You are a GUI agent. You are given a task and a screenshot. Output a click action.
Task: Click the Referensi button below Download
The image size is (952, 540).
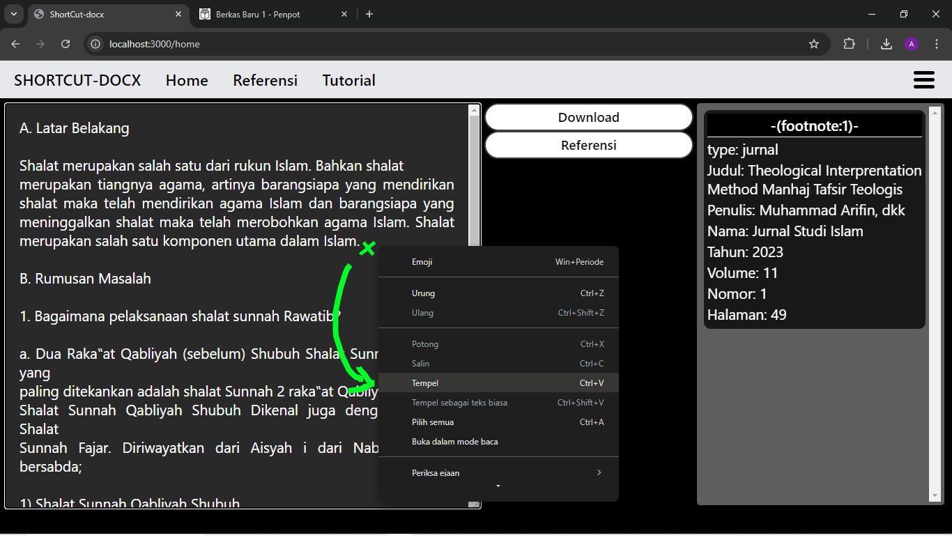pyautogui.click(x=589, y=145)
